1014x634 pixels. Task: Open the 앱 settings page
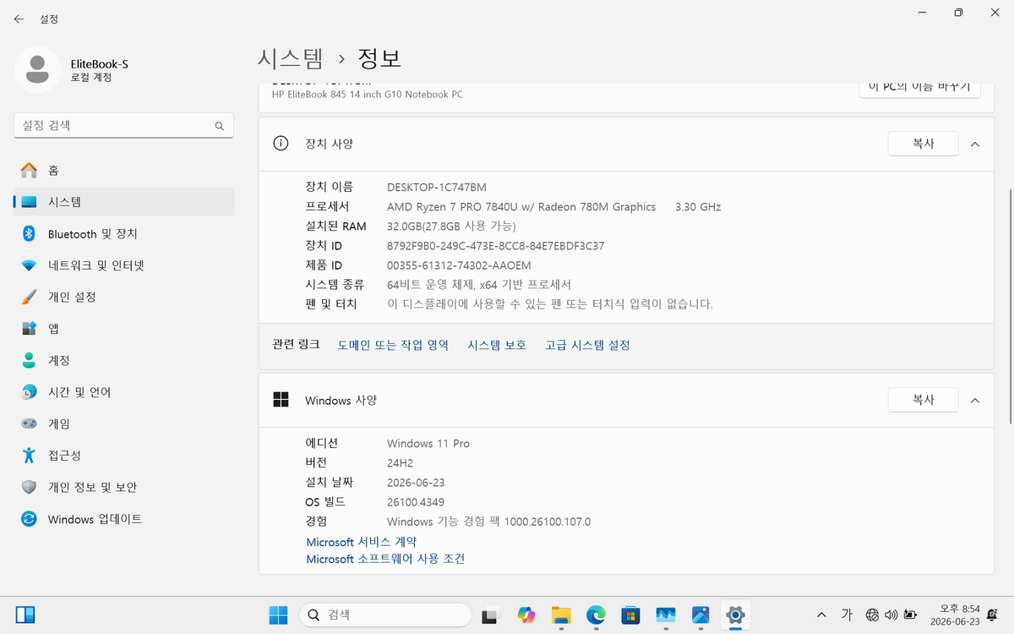tap(124, 329)
